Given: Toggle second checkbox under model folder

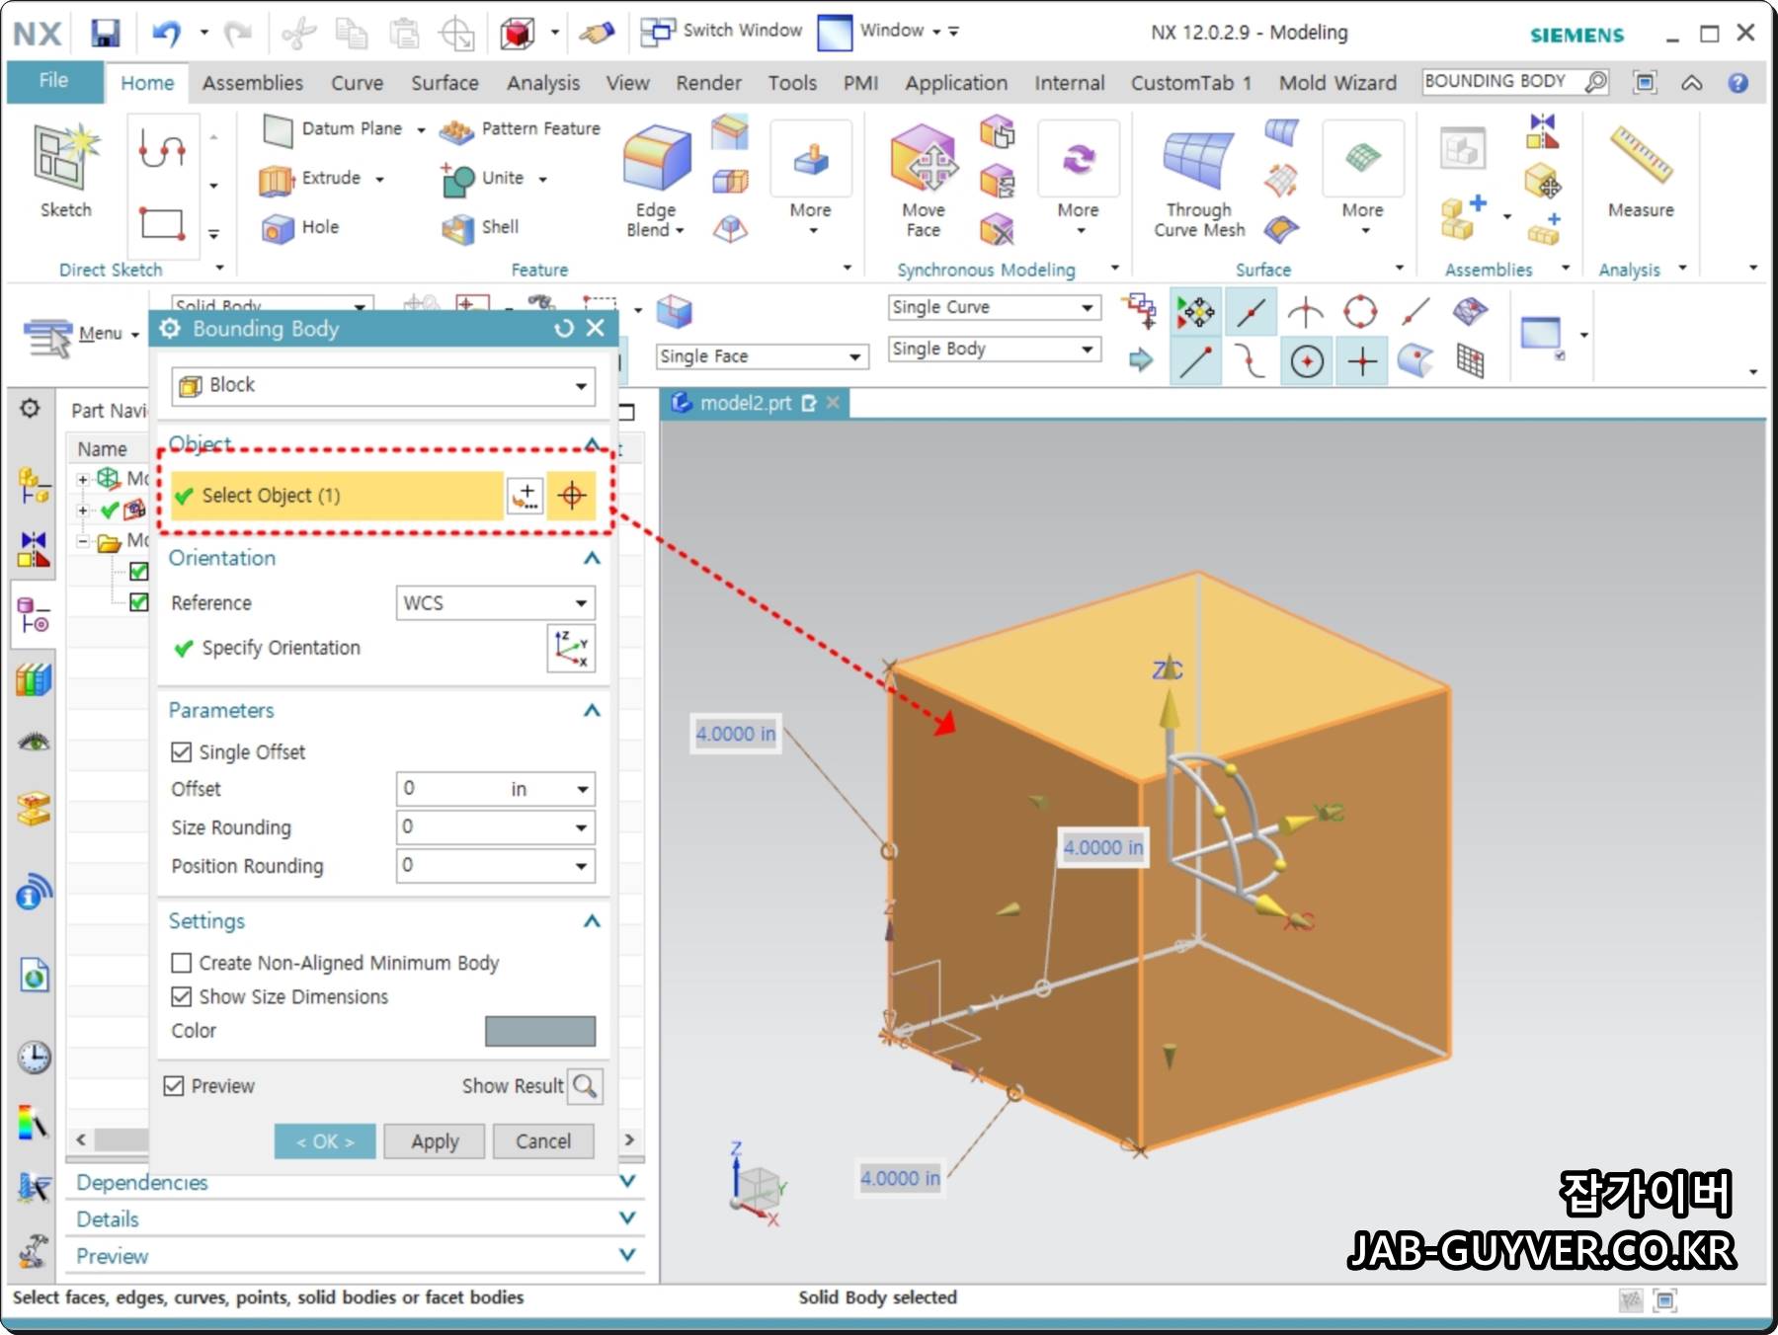Looking at the screenshot, I should 139,602.
